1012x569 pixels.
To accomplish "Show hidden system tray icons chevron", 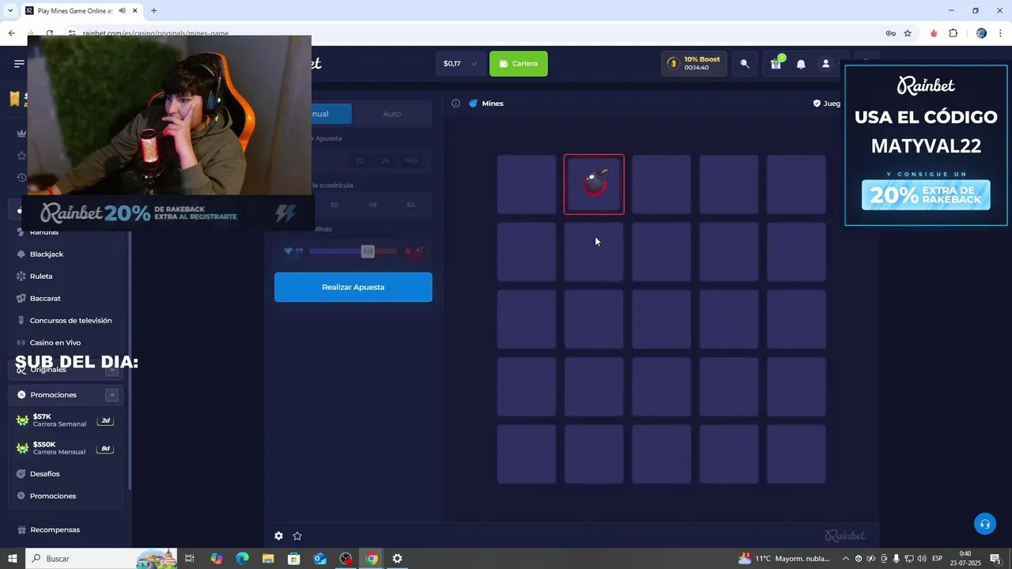I will [x=845, y=559].
